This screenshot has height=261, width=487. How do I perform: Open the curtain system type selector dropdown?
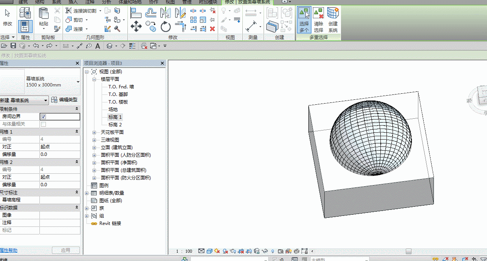pyautogui.click(x=78, y=82)
